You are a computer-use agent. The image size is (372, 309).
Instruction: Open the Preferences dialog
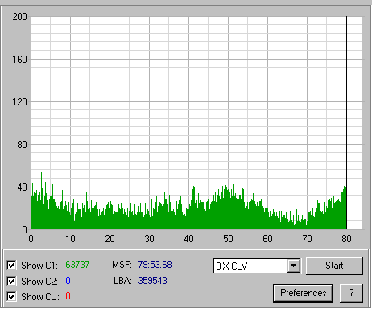click(x=304, y=293)
